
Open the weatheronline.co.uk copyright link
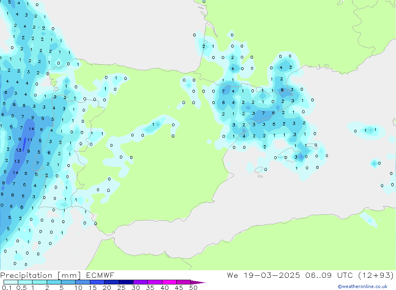pos(363,286)
